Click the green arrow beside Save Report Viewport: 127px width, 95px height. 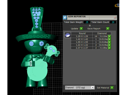[108, 28]
